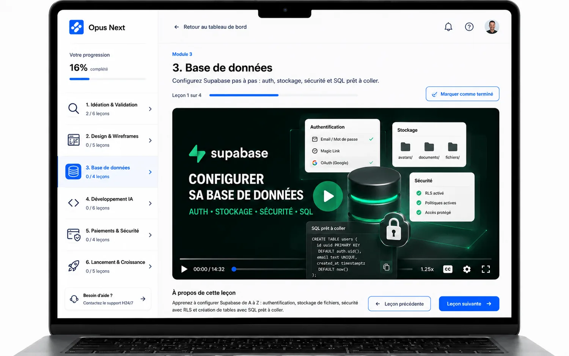Screen dimensions: 569x356
Task: Click Retour au tableau de bord
Action: point(210,27)
